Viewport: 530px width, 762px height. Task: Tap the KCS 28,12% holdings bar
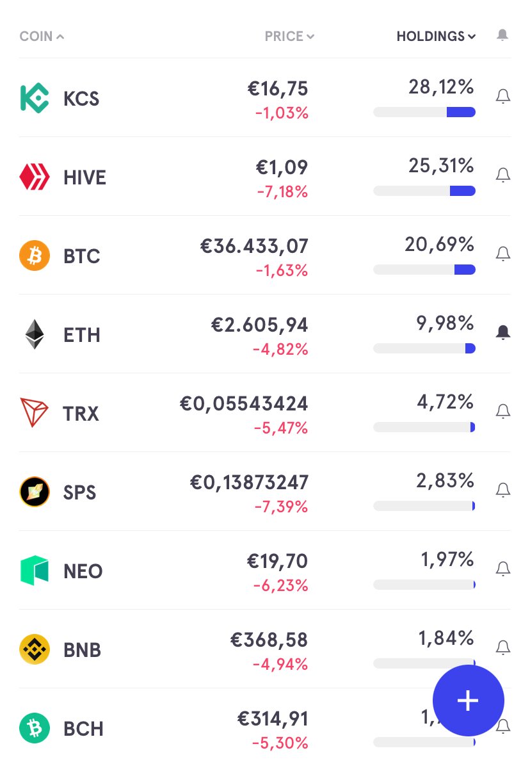424,112
